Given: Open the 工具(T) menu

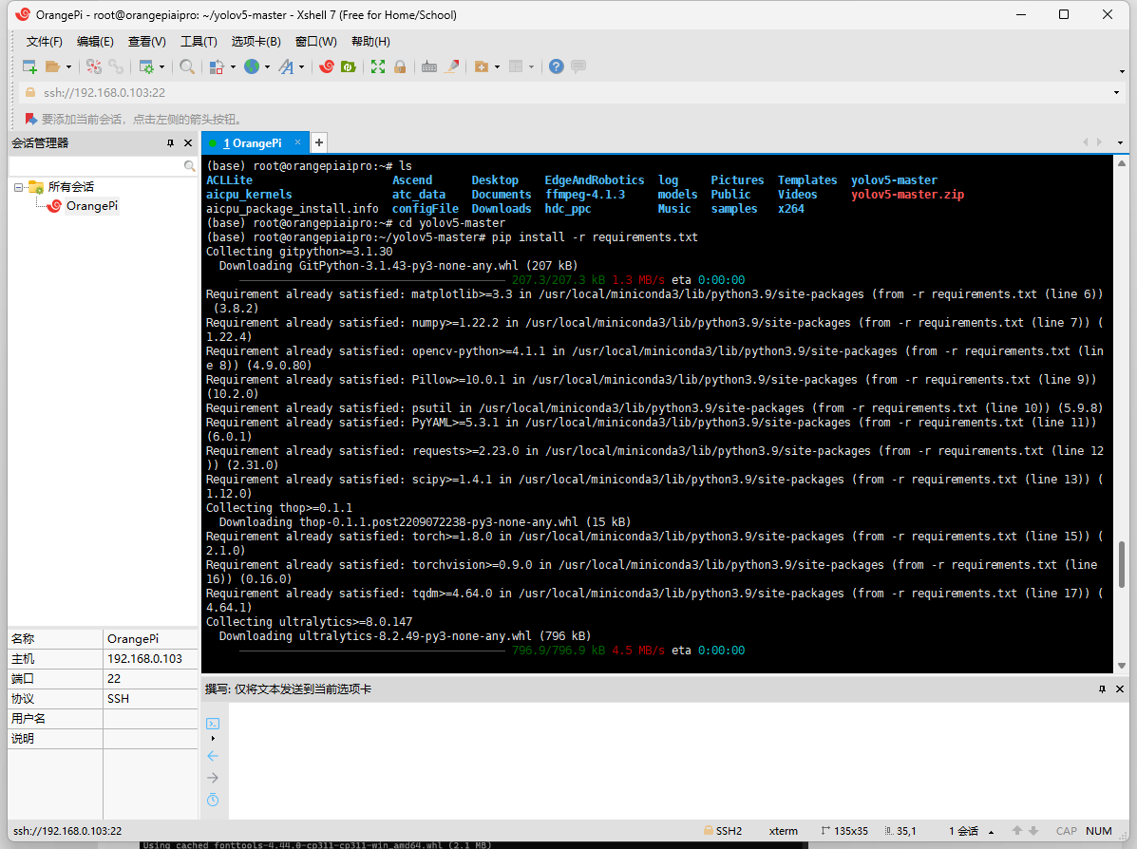Looking at the screenshot, I should [199, 42].
